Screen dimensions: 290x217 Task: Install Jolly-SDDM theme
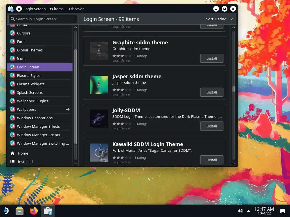[212, 126]
